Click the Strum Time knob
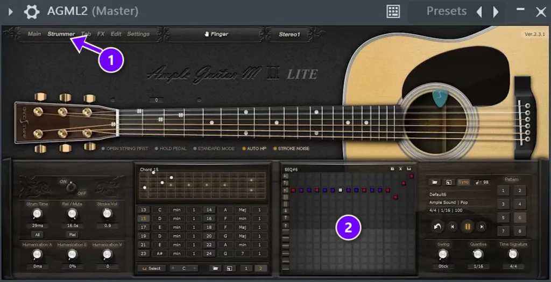Screen dimensions: 551x282 [x=37, y=213]
